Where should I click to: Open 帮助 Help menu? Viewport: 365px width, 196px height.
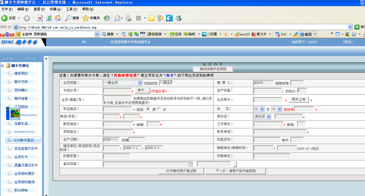pyautogui.click(x=88, y=9)
